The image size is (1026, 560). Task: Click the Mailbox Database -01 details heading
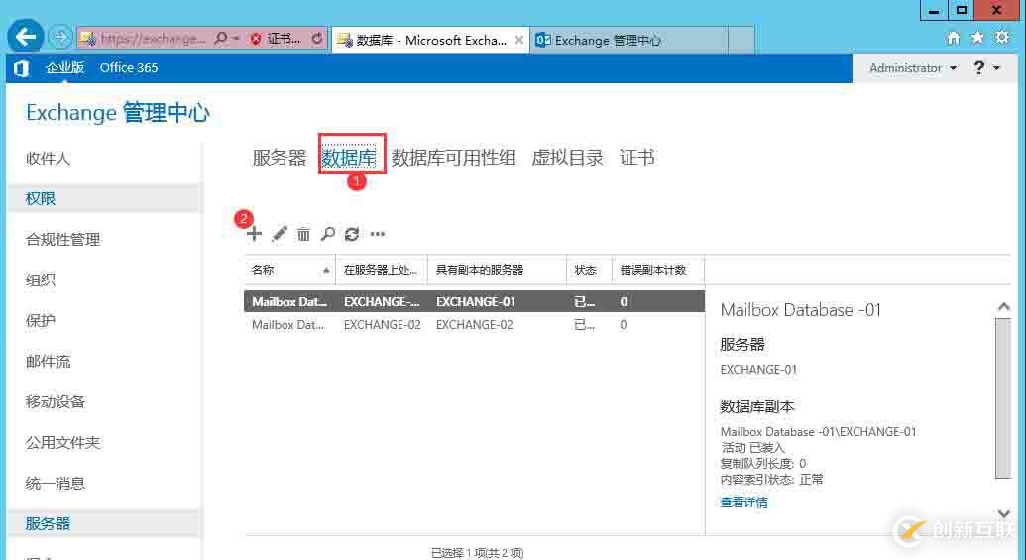click(801, 310)
